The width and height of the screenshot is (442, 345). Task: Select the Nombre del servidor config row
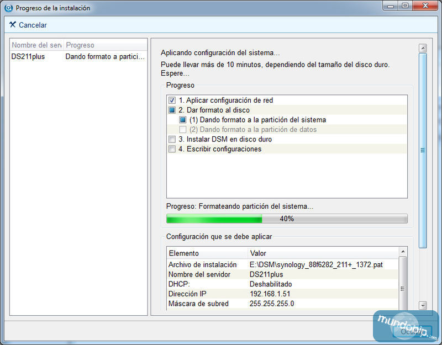(x=282, y=274)
